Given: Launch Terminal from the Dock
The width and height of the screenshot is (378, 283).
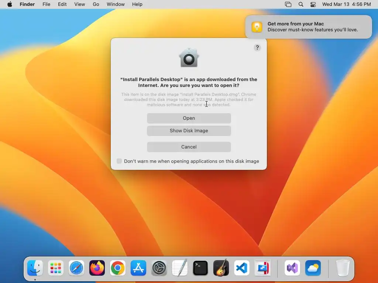Looking at the screenshot, I should point(200,268).
